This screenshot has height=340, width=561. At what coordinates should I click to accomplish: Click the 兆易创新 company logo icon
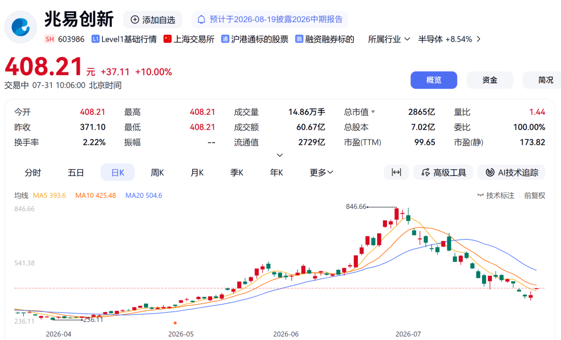tap(20, 27)
